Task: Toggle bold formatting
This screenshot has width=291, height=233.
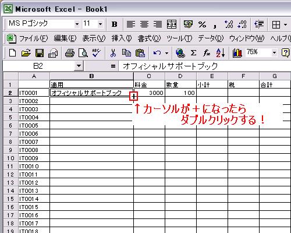Action: pos(115,24)
